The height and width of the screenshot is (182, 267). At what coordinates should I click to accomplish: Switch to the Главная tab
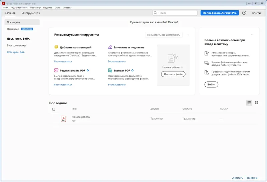pos(10,13)
